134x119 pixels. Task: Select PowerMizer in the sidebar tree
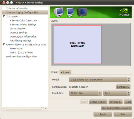coord(16,49)
